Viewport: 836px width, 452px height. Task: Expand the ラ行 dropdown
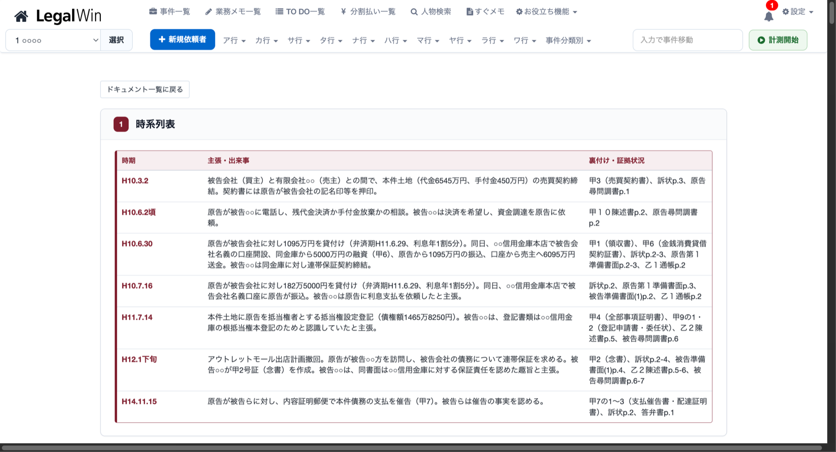493,40
